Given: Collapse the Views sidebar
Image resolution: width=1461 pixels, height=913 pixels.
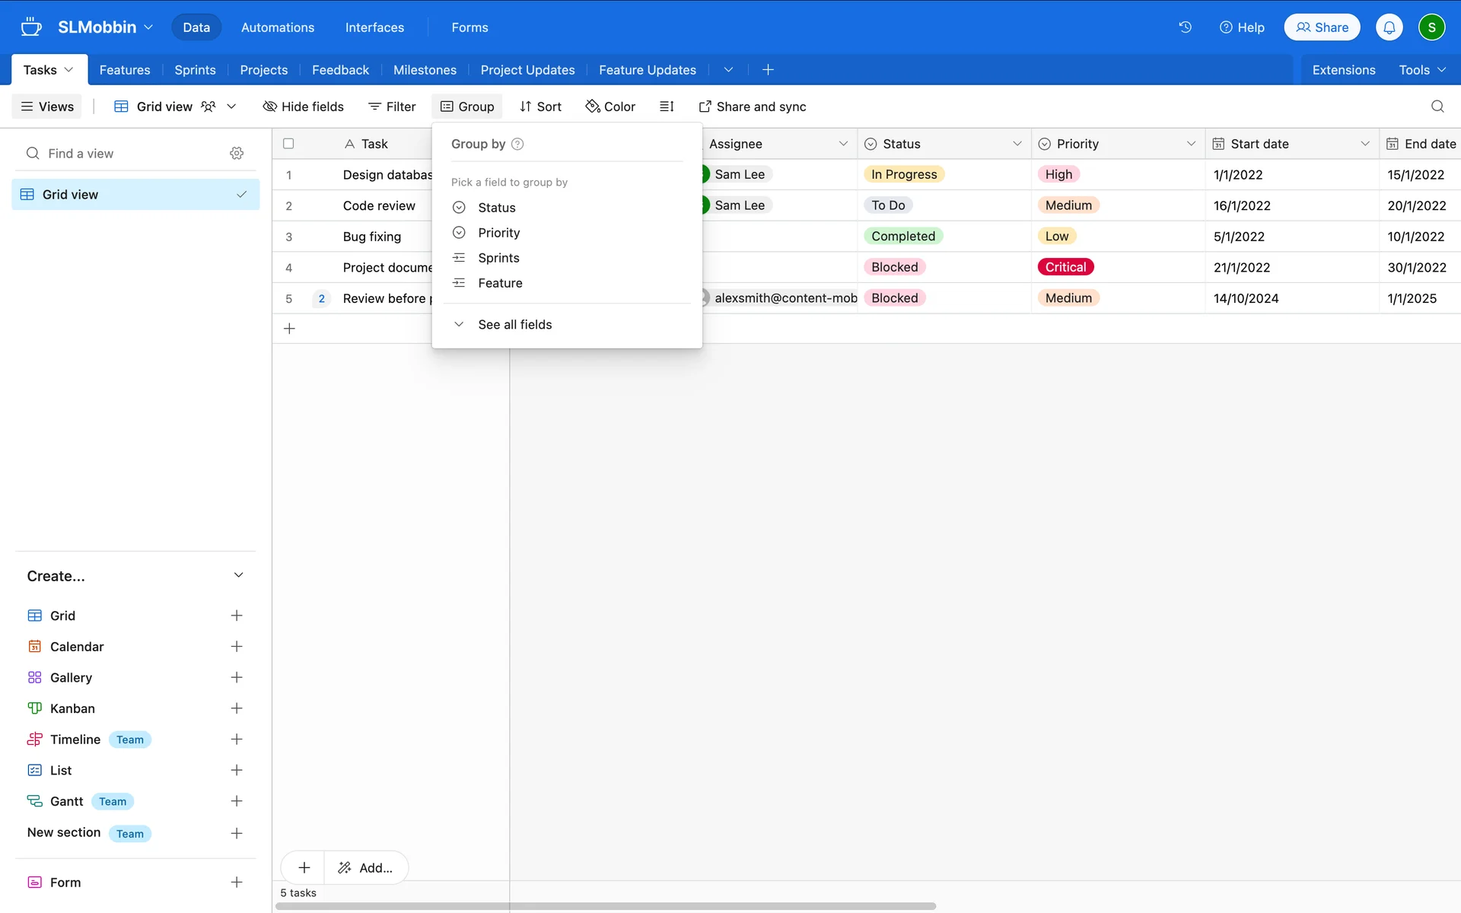Looking at the screenshot, I should pos(47,107).
